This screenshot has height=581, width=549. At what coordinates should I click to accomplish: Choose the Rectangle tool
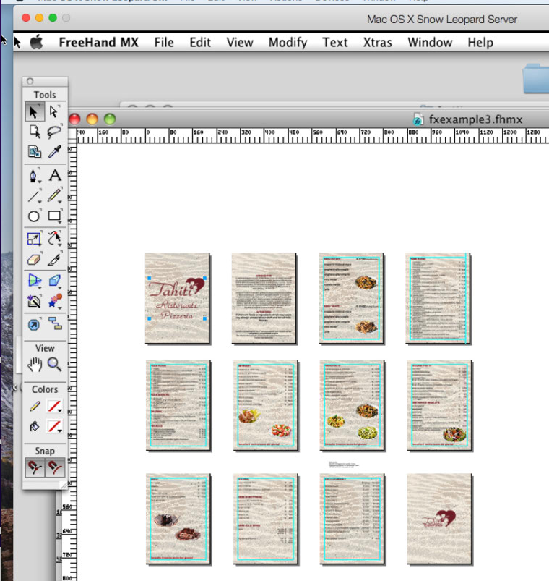point(55,216)
